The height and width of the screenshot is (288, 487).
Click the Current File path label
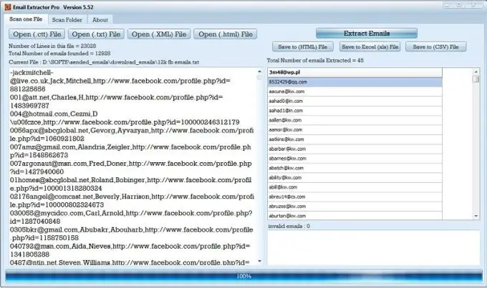104,62
